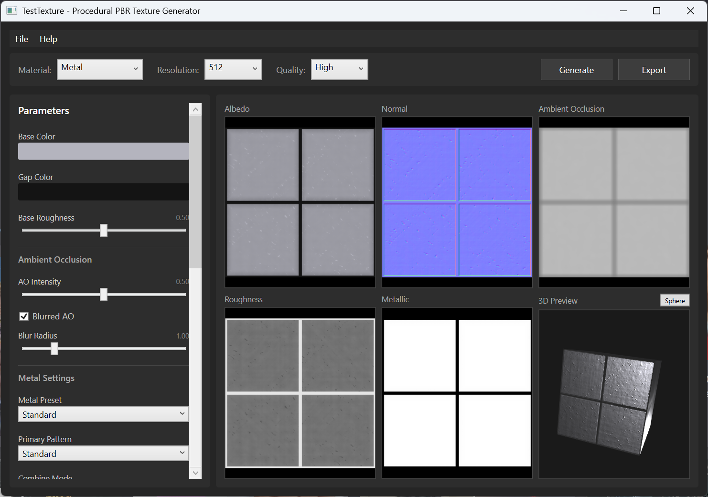
Task: Close the TestTexture window
Action: click(x=690, y=11)
